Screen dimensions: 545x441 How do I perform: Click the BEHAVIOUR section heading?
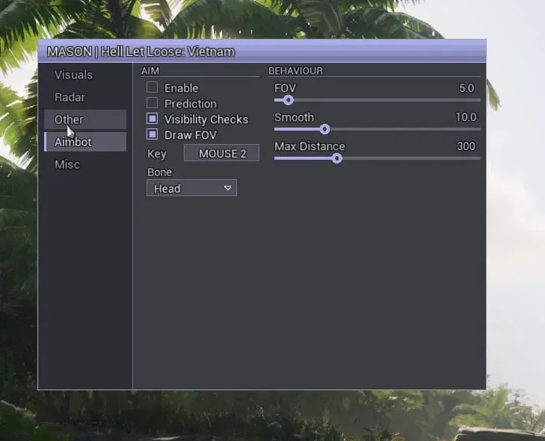(296, 71)
